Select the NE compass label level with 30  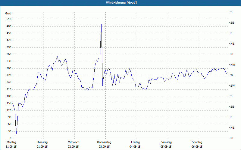pyautogui.click(x=232, y=128)
